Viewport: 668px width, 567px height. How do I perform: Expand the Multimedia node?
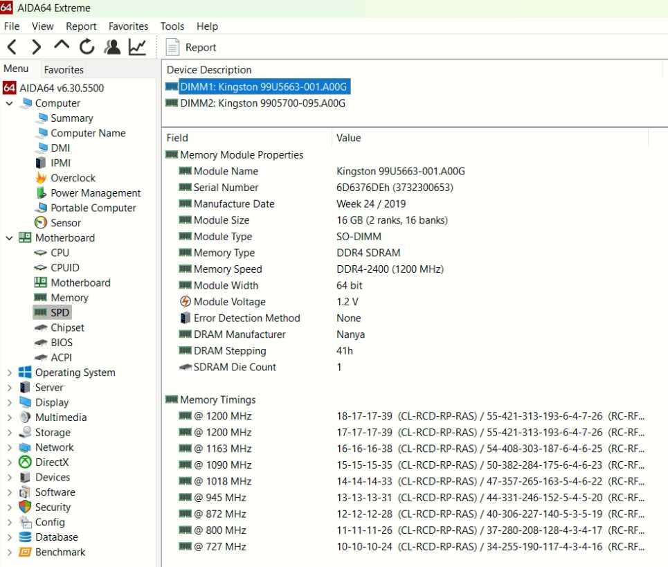pos(10,417)
